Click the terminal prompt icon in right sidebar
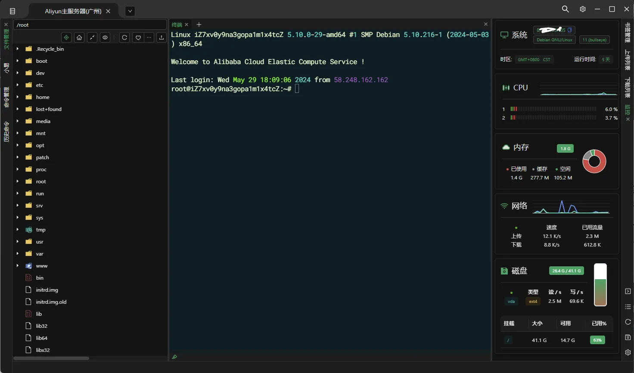634x373 pixels. (x=628, y=291)
